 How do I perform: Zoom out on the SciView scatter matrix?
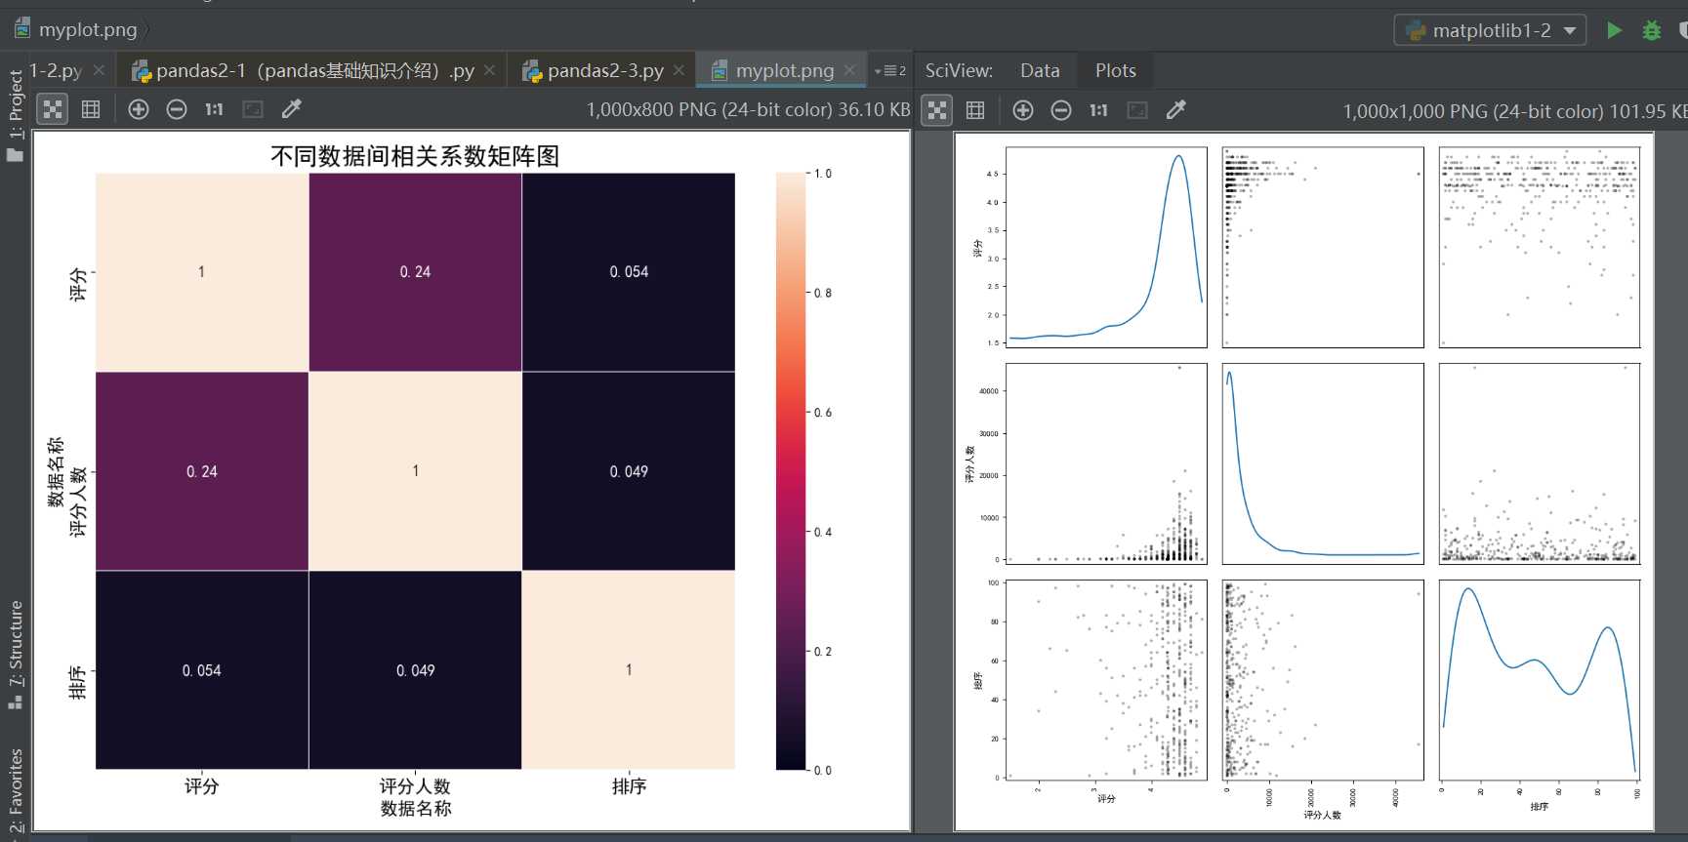pyautogui.click(x=1061, y=110)
